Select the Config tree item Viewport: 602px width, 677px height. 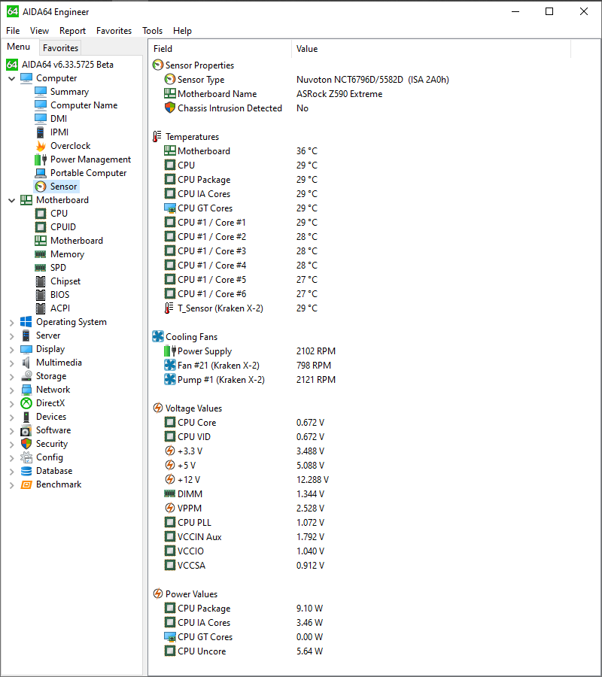tap(50, 457)
